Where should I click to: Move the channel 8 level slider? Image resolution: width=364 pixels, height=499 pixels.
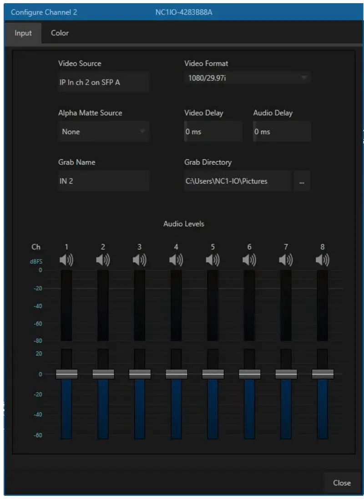coord(322,374)
